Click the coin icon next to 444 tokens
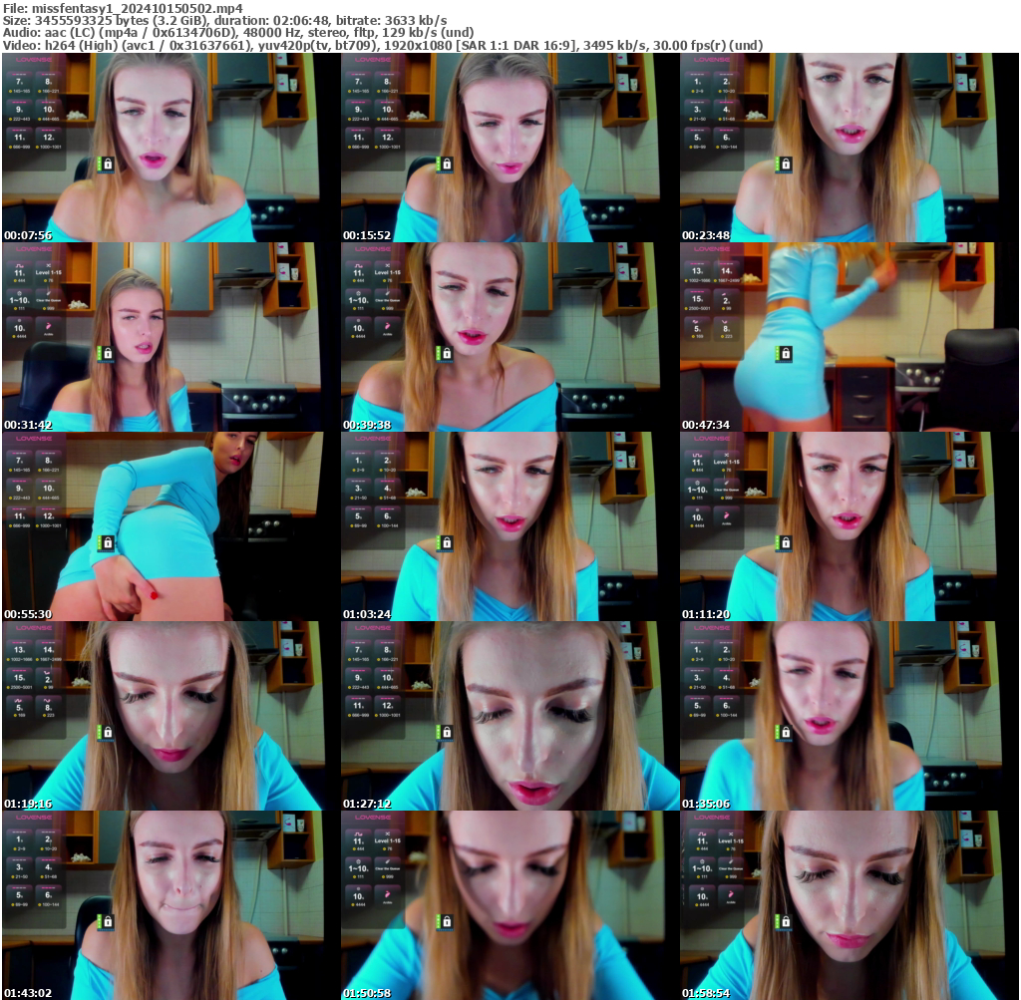Image resolution: width=1021 pixels, height=1000 pixels. 14,279
